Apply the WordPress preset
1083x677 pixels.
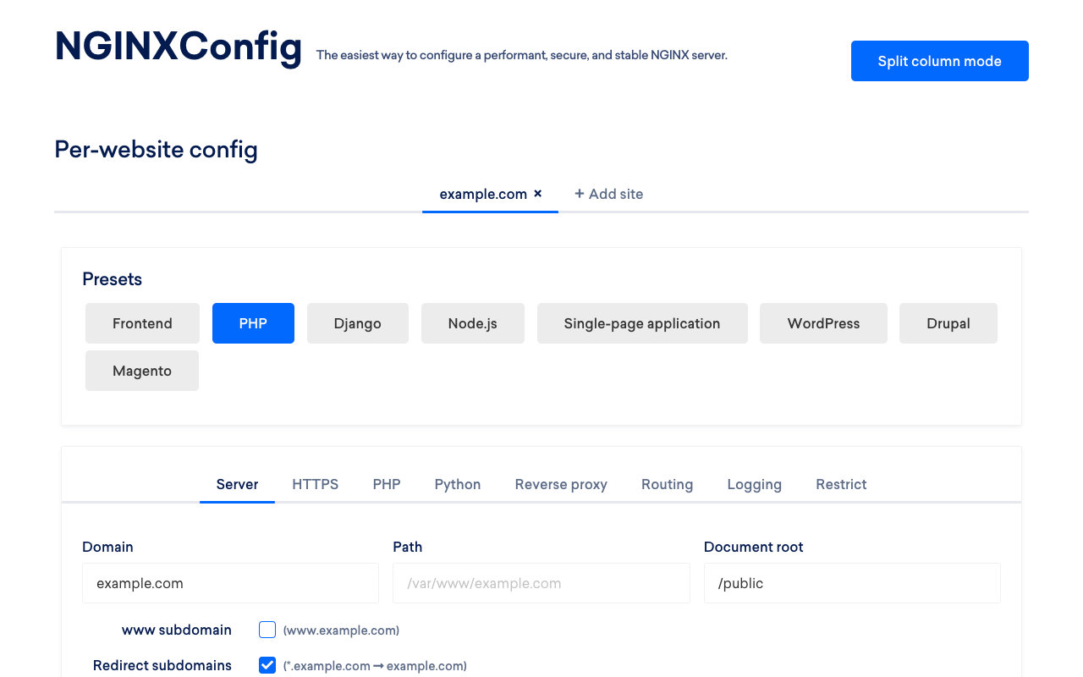(x=823, y=323)
